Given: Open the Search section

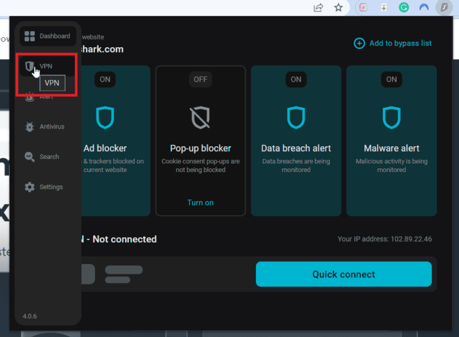Looking at the screenshot, I should tap(48, 157).
